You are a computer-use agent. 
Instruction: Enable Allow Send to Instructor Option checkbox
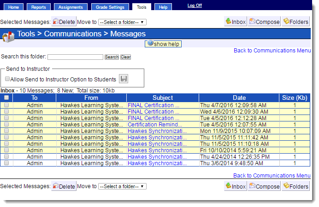coord(7,79)
